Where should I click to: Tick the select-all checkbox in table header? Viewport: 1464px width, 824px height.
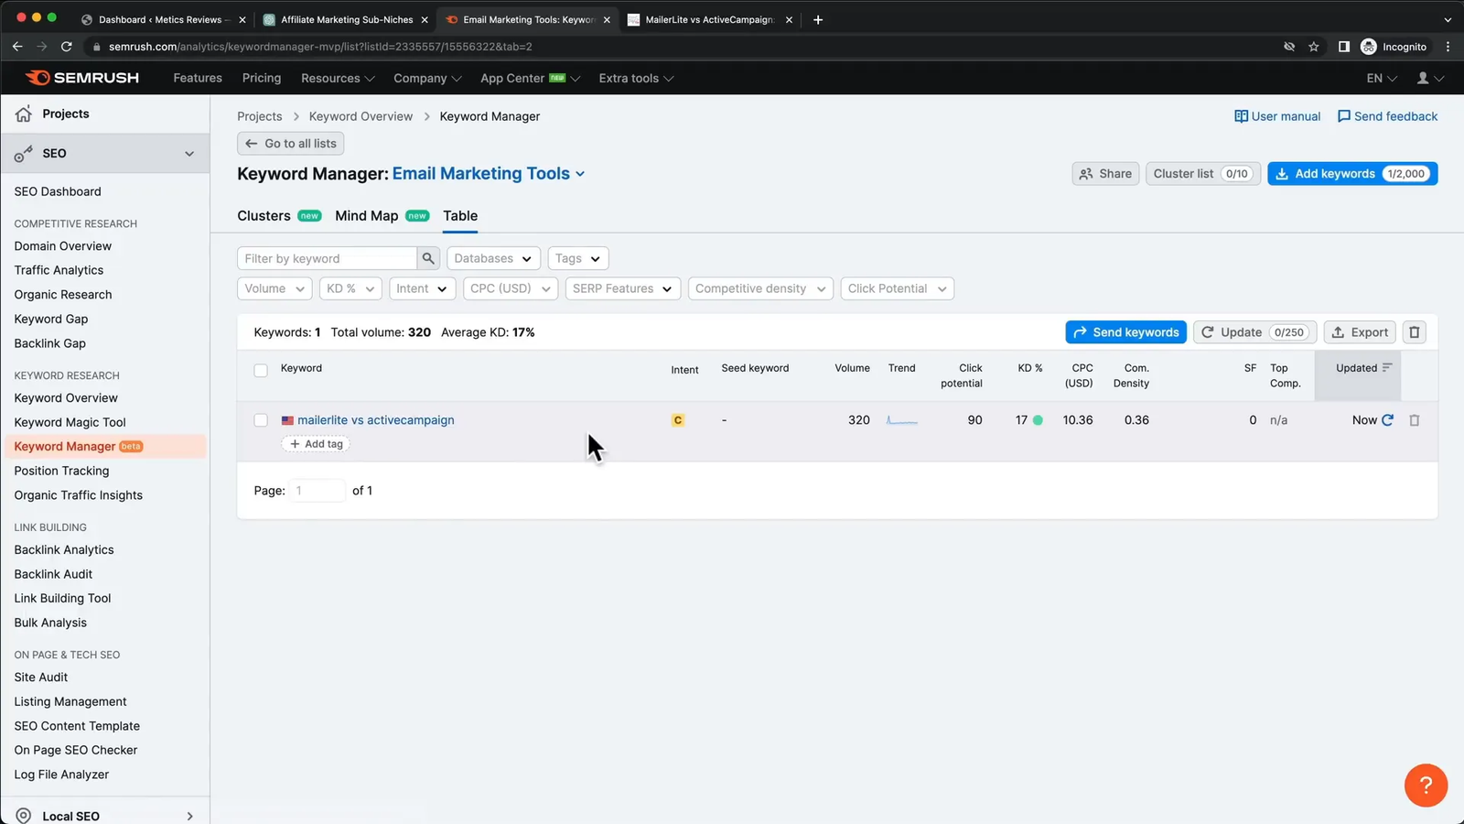261,371
